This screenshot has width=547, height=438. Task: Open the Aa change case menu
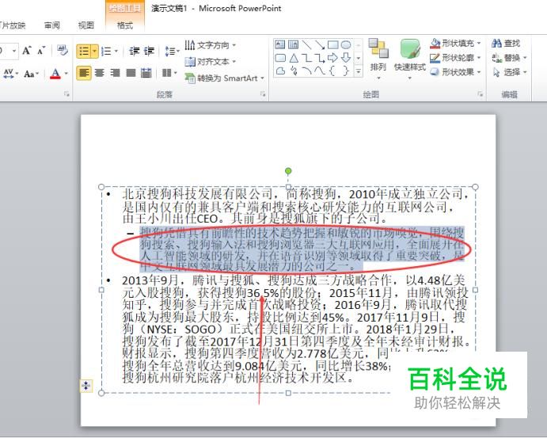(31, 74)
